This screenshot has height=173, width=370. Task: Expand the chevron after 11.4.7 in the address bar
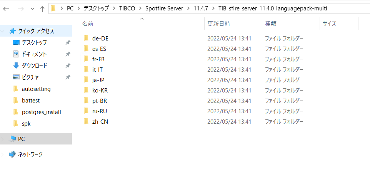click(213, 9)
